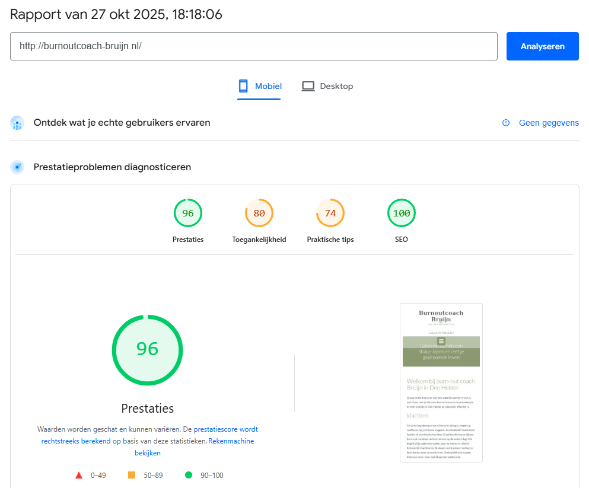
Task: Click the real-user experience icon beside Ontdek heading
Action: 17,123
